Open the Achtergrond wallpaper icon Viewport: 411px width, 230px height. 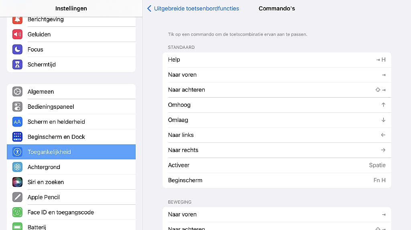17,167
